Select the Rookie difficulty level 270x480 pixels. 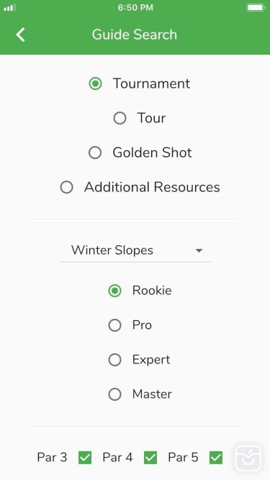coord(114,291)
